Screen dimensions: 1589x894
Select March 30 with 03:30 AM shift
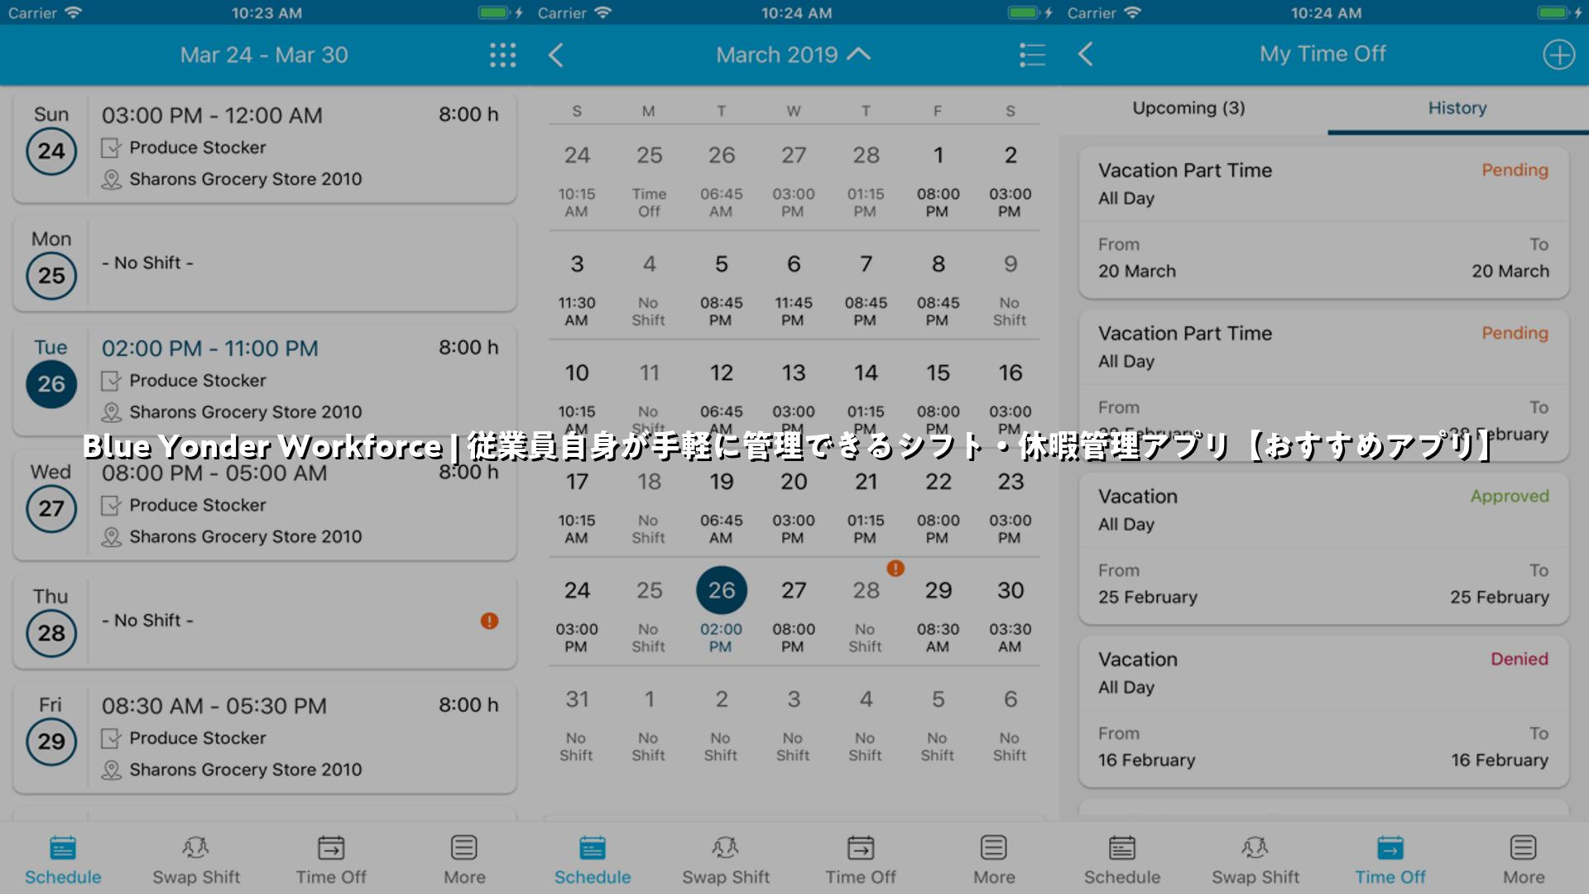[1010, 616]
